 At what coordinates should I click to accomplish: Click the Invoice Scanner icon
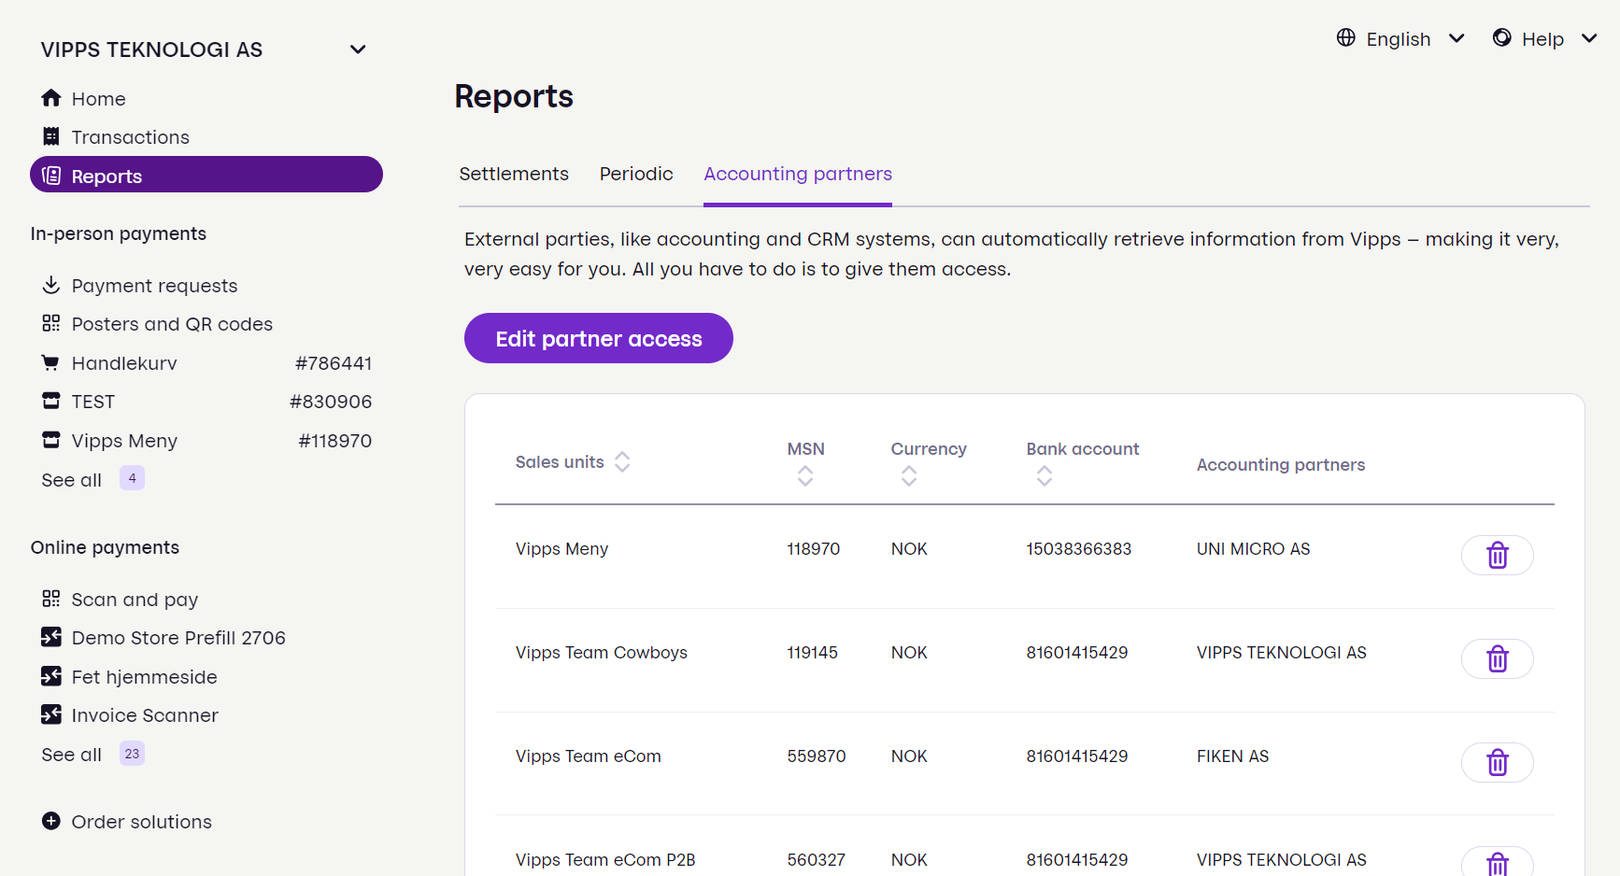(51, 714)
